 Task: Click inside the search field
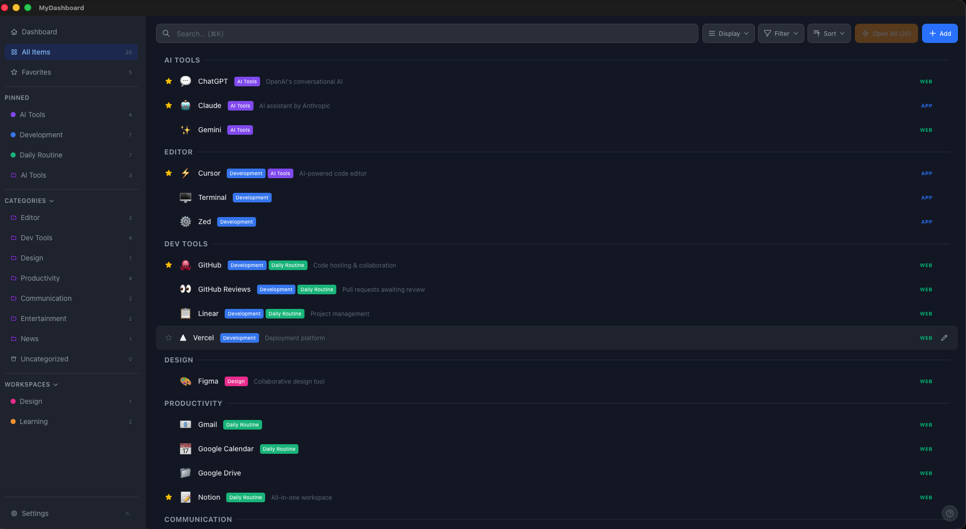(x=427, y=33)
